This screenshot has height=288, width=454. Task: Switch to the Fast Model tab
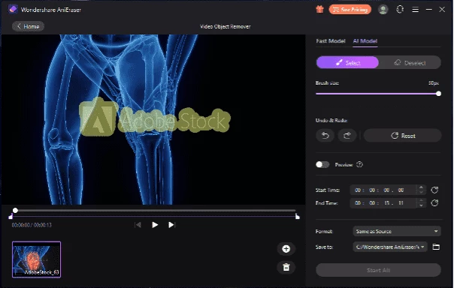[x=331, y=41]
